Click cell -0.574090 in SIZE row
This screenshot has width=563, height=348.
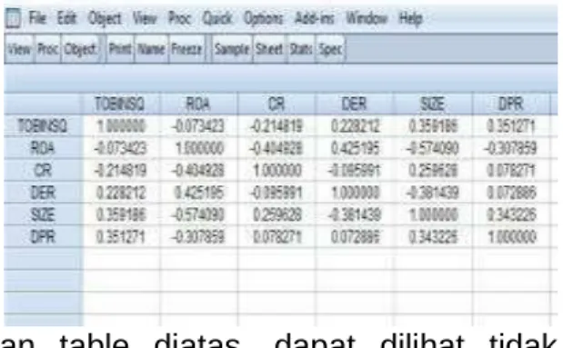(x=198, y=214)
